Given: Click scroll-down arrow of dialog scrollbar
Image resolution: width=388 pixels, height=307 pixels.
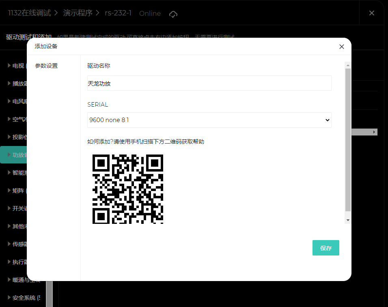Looking at the screenshot, I should pyautogui.click(x=348, y=220).
